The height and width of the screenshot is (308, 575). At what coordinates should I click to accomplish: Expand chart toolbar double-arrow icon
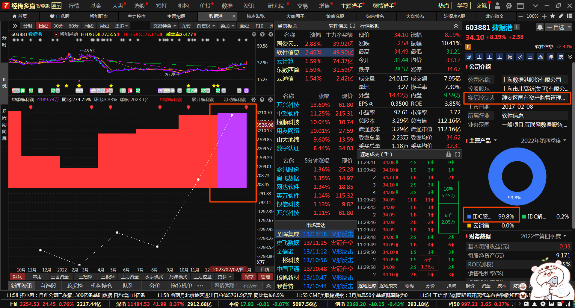tap(15, 26)
